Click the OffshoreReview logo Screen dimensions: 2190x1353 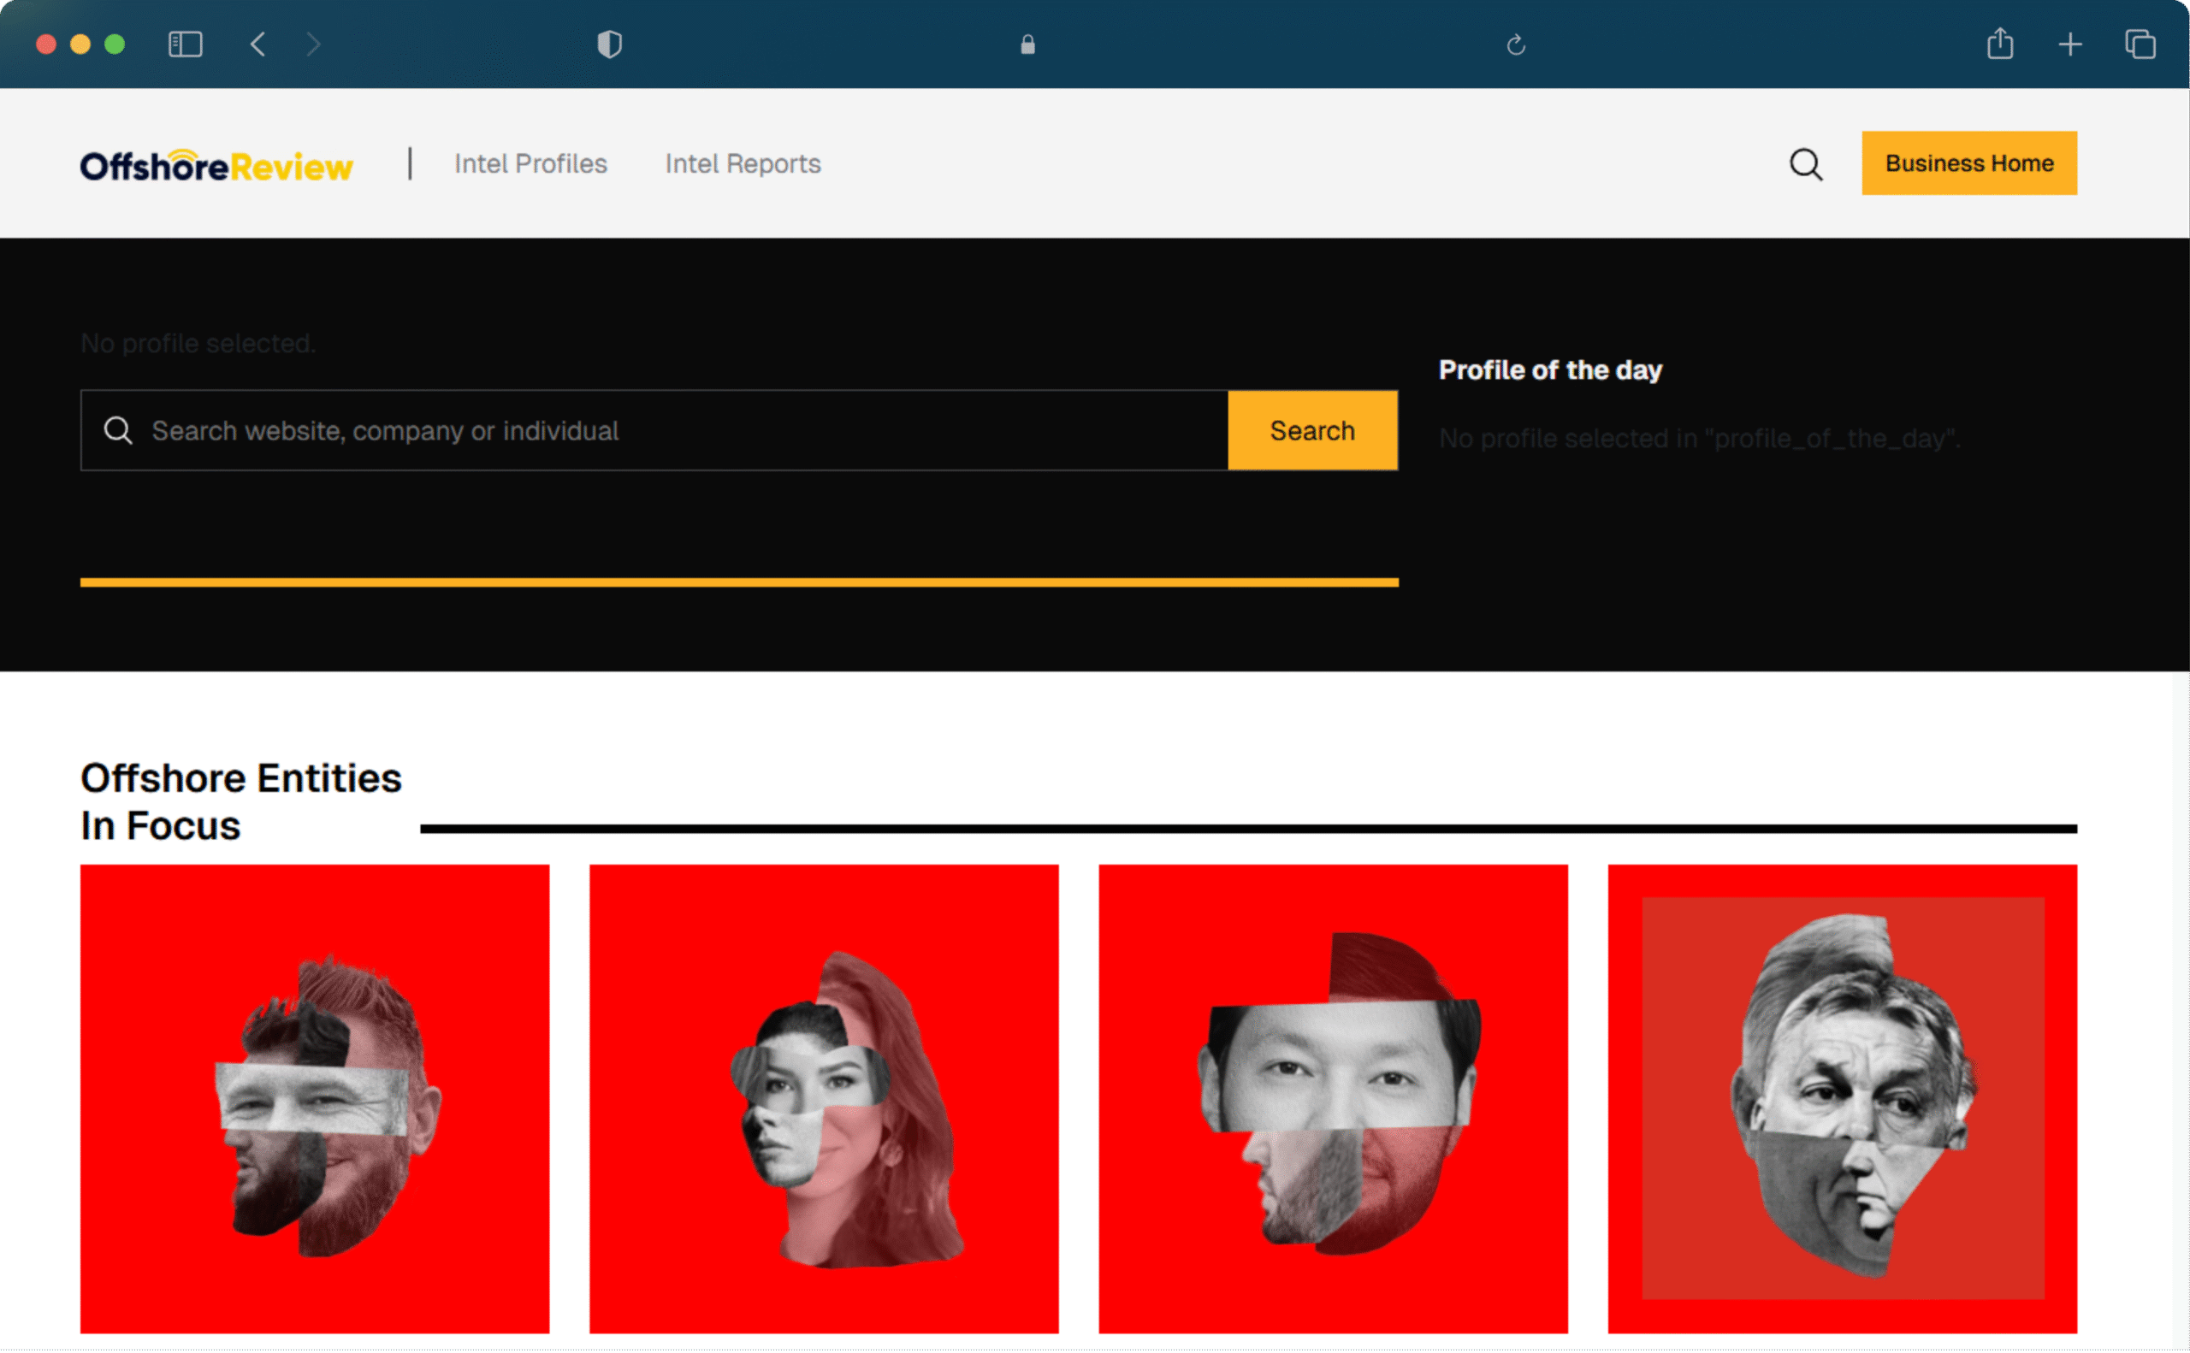[216, 166]
